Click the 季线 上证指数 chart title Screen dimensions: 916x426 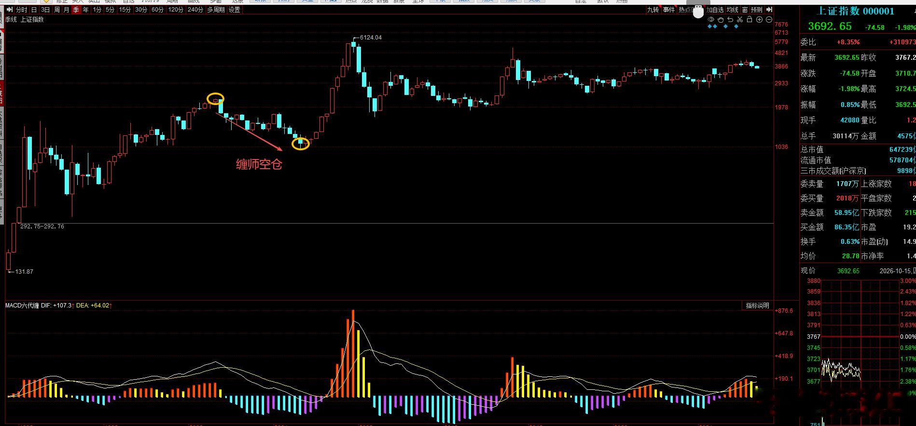24,20
